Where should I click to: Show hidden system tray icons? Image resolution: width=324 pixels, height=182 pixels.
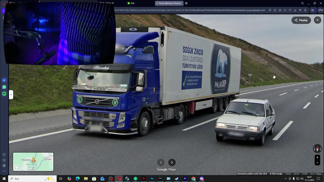point(286,179)
